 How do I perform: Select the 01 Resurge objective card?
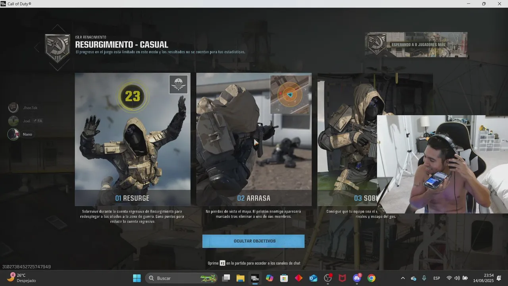tap(133, 139)
